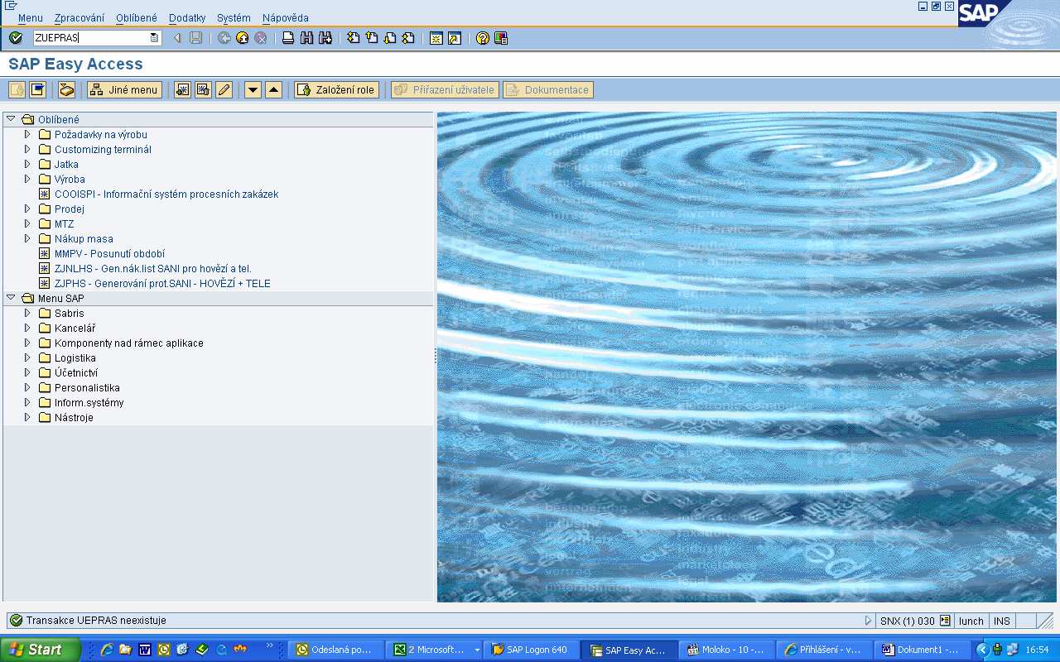Click the SAP menu toolbar icon
This screenshot has height=662, width=1060.
[37, 90]
